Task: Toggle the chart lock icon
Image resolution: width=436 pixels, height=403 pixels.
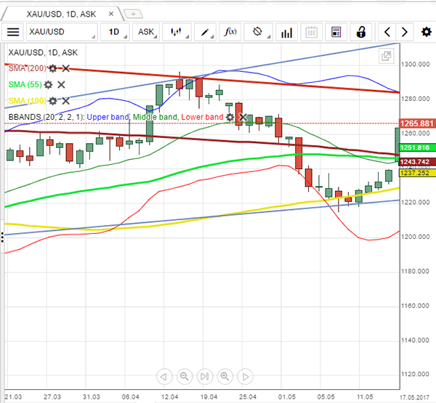Action: (x=361, y=32)
